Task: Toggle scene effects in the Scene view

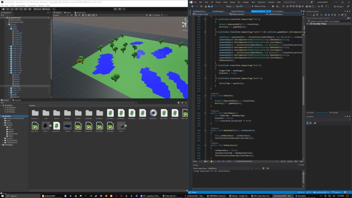Action: click(83, 15)
